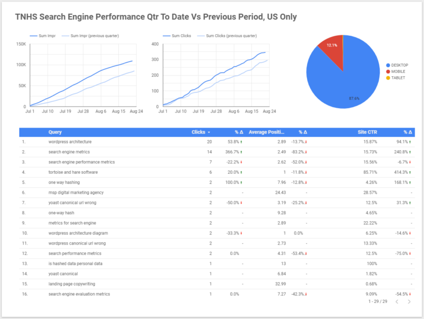Toggle Sum Impr (previous quarter) legend item
The width and height of the screenshot is (424, 319).
[91, 36]
